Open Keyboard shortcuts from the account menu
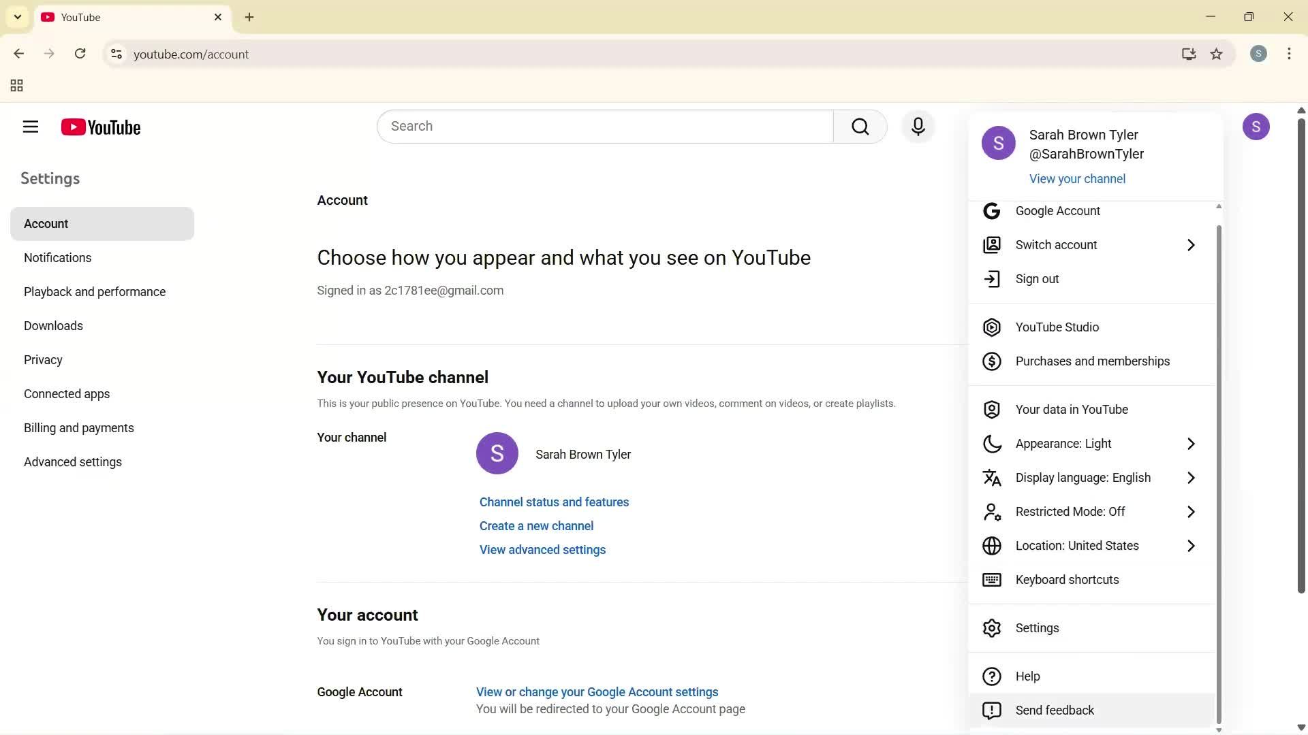The image size is (1308, 735). 1067,579
